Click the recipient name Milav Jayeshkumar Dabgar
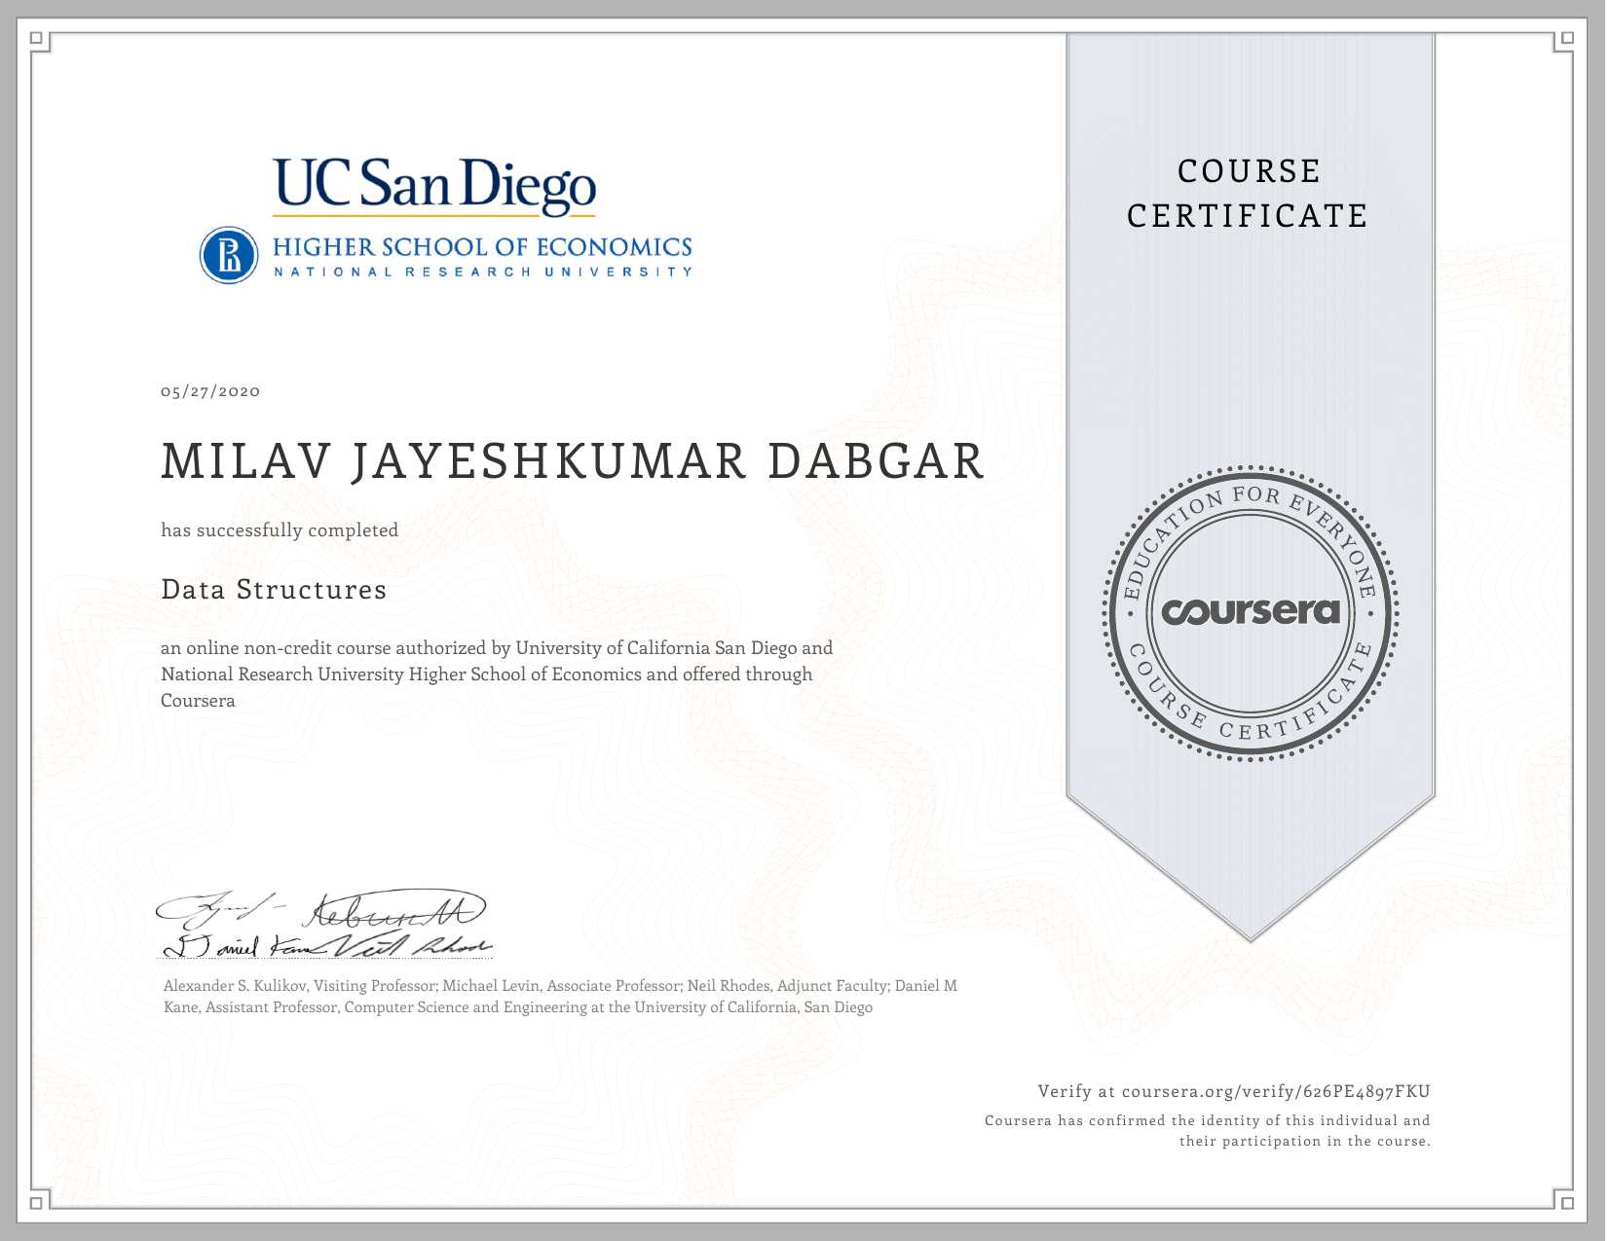The image size is (1608, 1241). point(573,461)
